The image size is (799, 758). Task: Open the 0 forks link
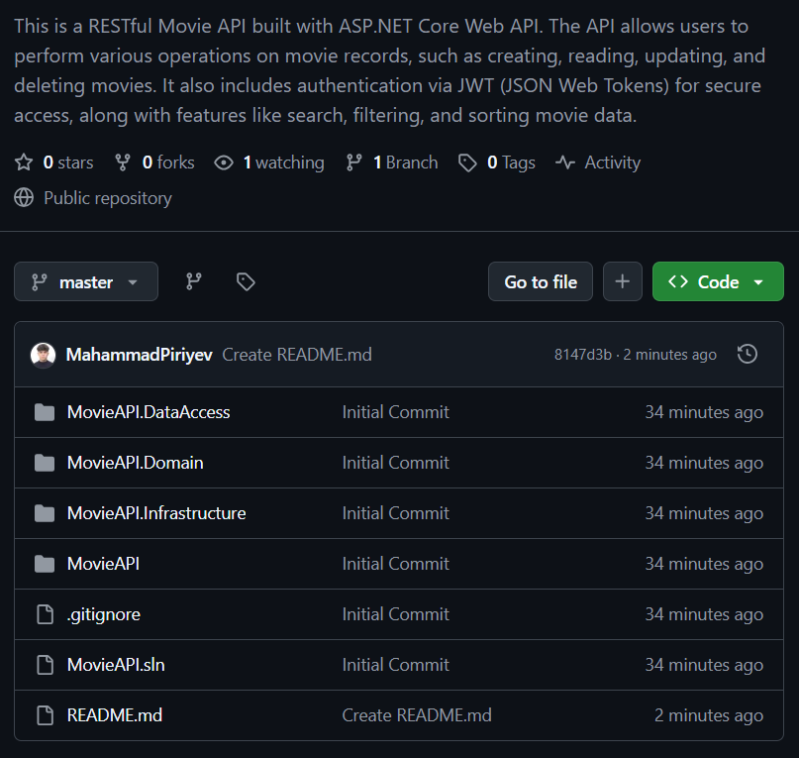pyautogui.click(x=155, y=162)
